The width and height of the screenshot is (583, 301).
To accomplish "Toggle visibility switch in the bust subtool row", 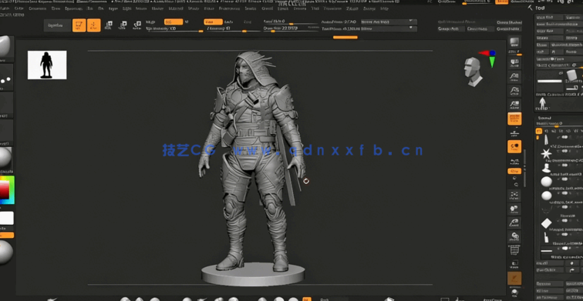I will click(x=564, y=165).
